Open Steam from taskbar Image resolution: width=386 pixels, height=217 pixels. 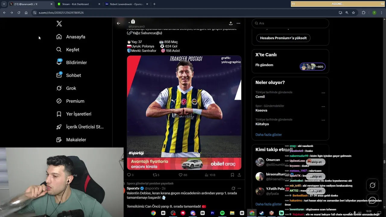coord(261,213)
